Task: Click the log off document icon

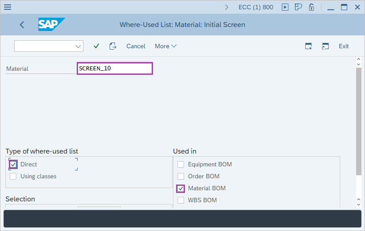Action: pyautogui.click(x=113, y=46)
